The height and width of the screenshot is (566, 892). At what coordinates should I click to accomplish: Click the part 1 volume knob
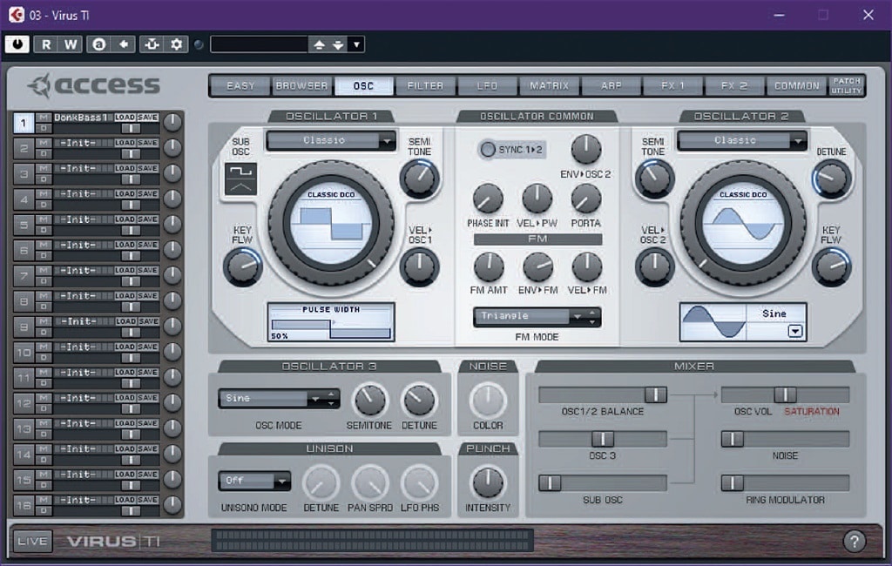click(172, 122)
